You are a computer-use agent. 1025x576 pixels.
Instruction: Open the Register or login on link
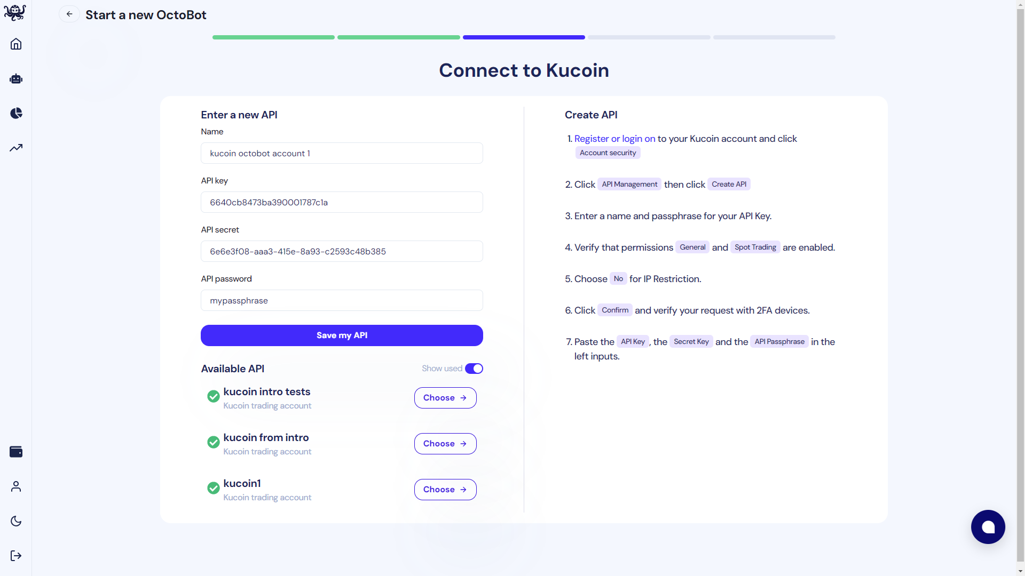pos(614,139)
